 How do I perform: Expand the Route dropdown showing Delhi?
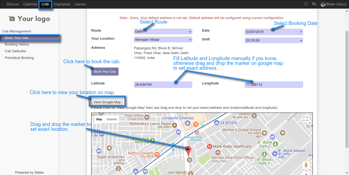[163, 32]
